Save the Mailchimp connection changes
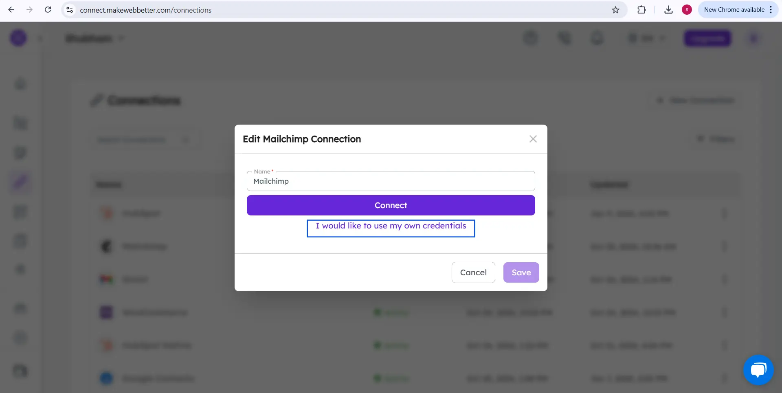Viewport: 782px width, 393px height. tap(521, 272)
